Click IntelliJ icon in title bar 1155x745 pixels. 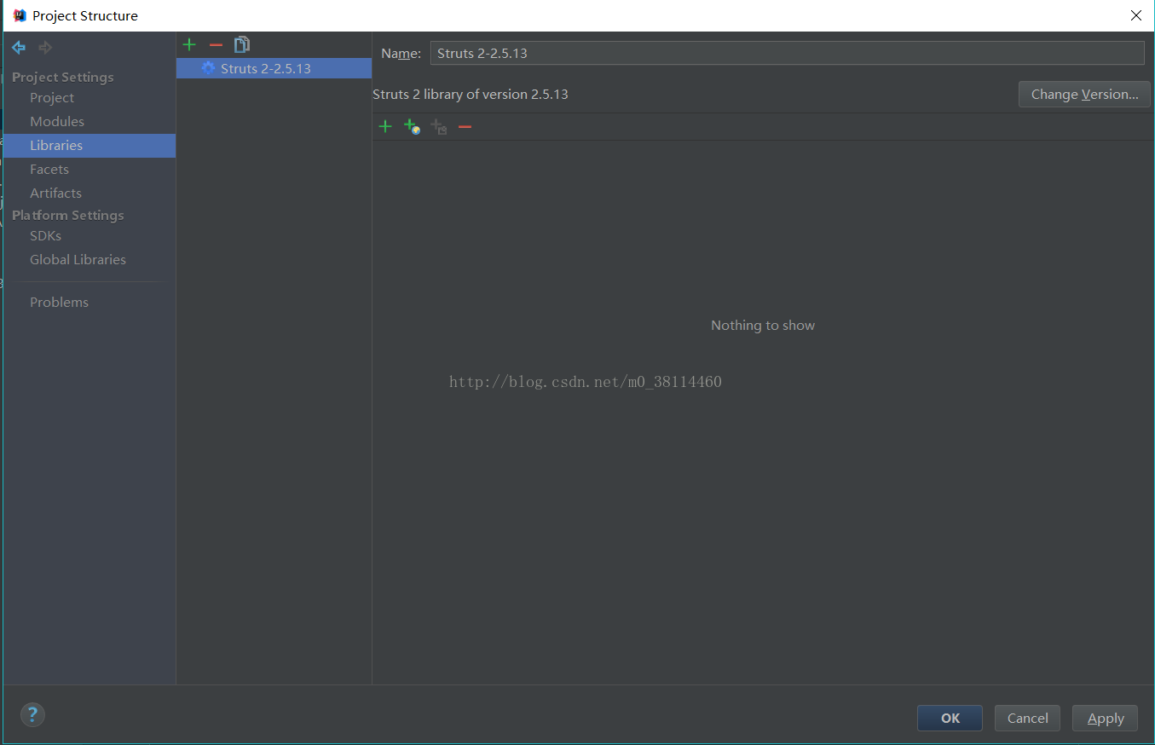coord(20,15)
